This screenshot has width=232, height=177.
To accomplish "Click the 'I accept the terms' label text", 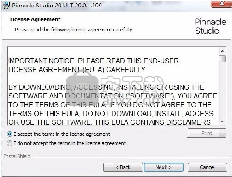I will click(62, 134).
